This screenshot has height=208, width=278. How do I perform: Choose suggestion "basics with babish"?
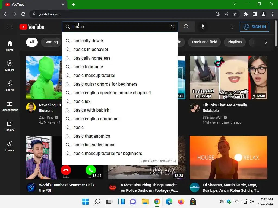pos(120,110)
